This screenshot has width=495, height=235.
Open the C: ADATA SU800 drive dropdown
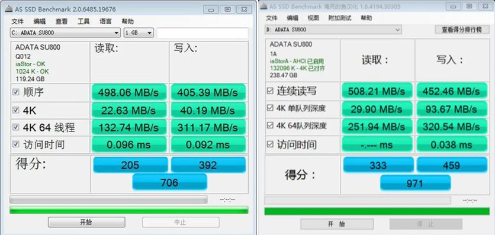[65, 33]
